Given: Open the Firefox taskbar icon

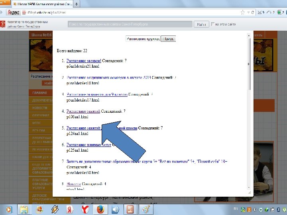Looking at the screenshot, I should pos(100,209).
